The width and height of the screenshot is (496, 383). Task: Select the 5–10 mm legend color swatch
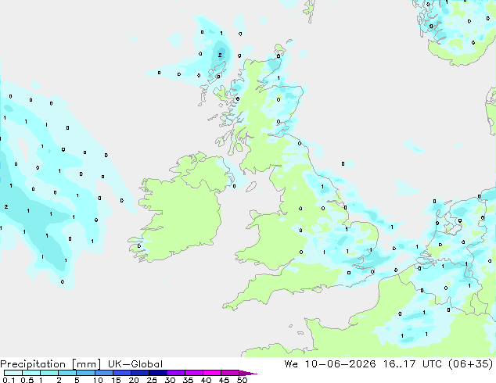tap(85, 373)
